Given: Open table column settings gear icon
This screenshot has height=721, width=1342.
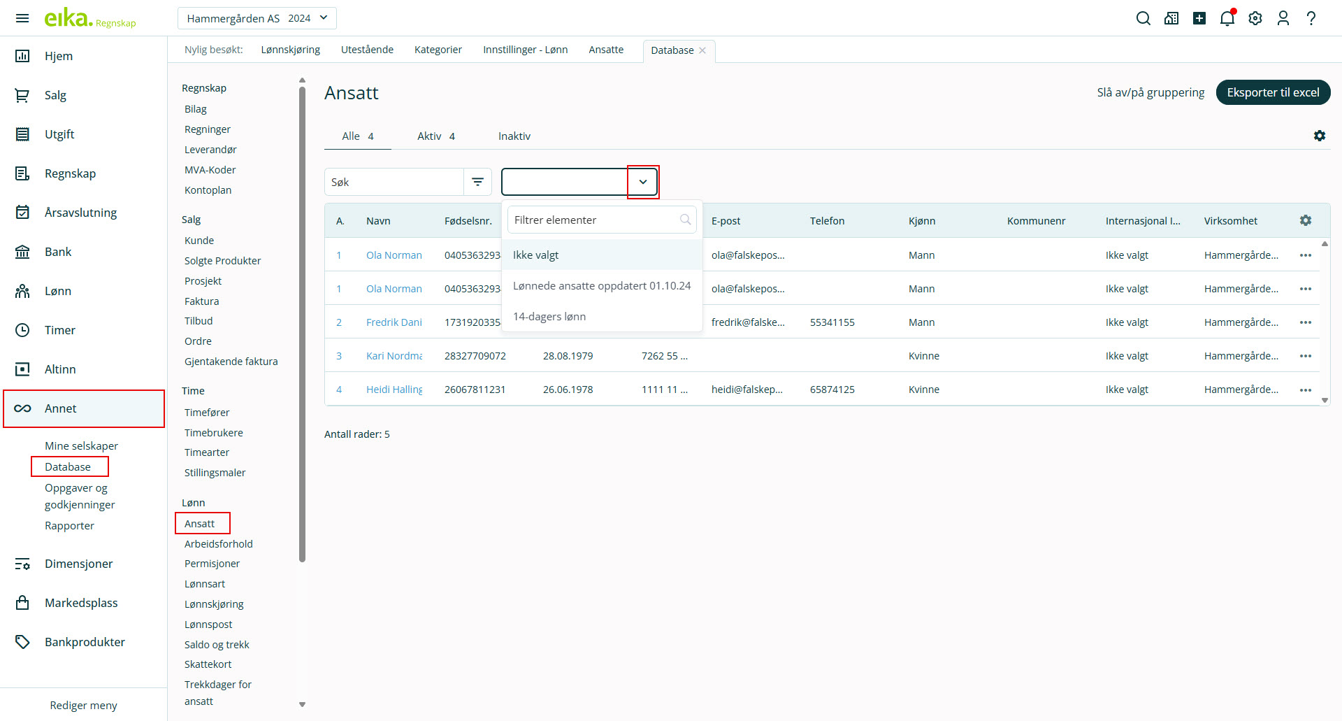Looking at the screenshot, I should (1305, 220).
